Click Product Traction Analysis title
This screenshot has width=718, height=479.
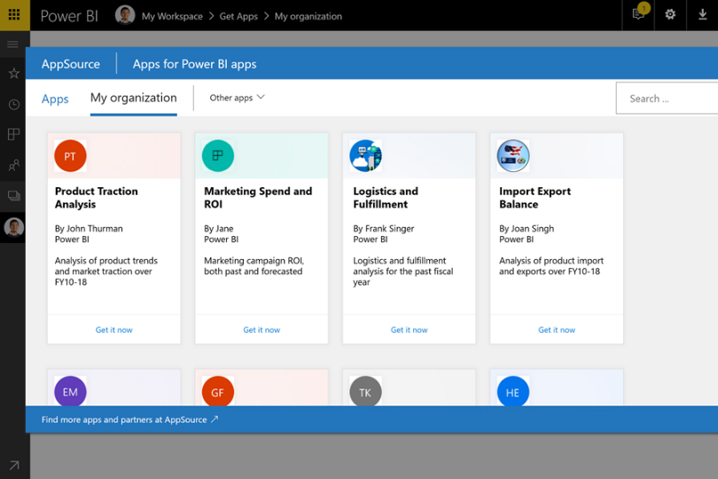(96, 198)
